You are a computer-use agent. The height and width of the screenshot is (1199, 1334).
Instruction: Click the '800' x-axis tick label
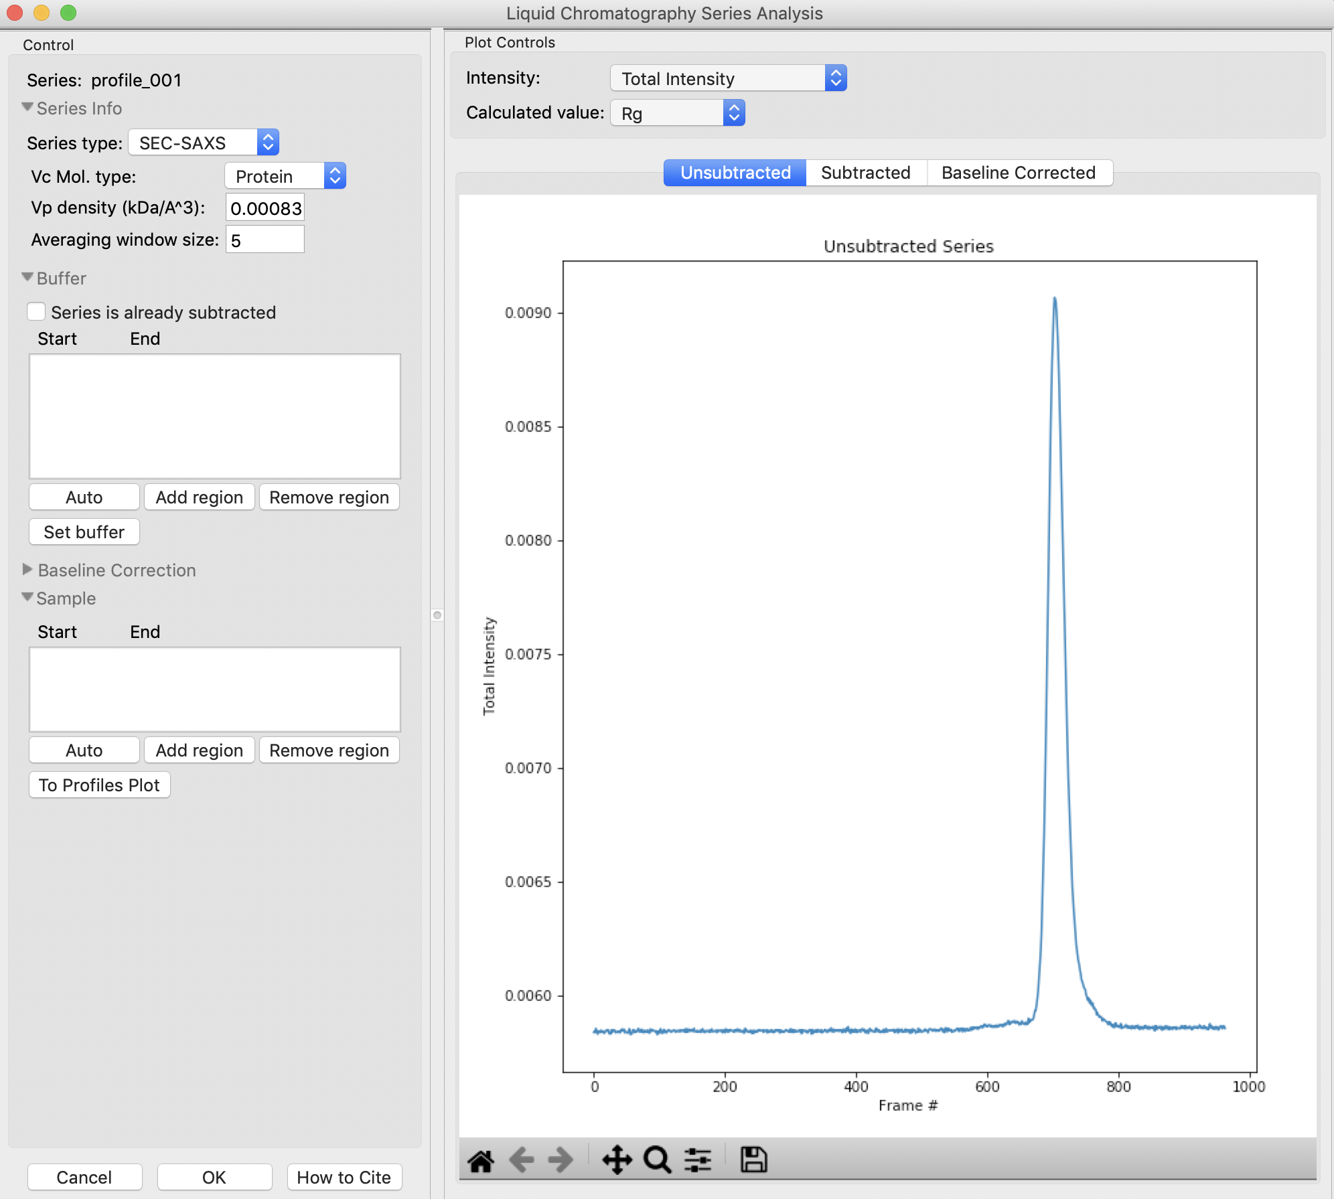coord(1118,1087)
